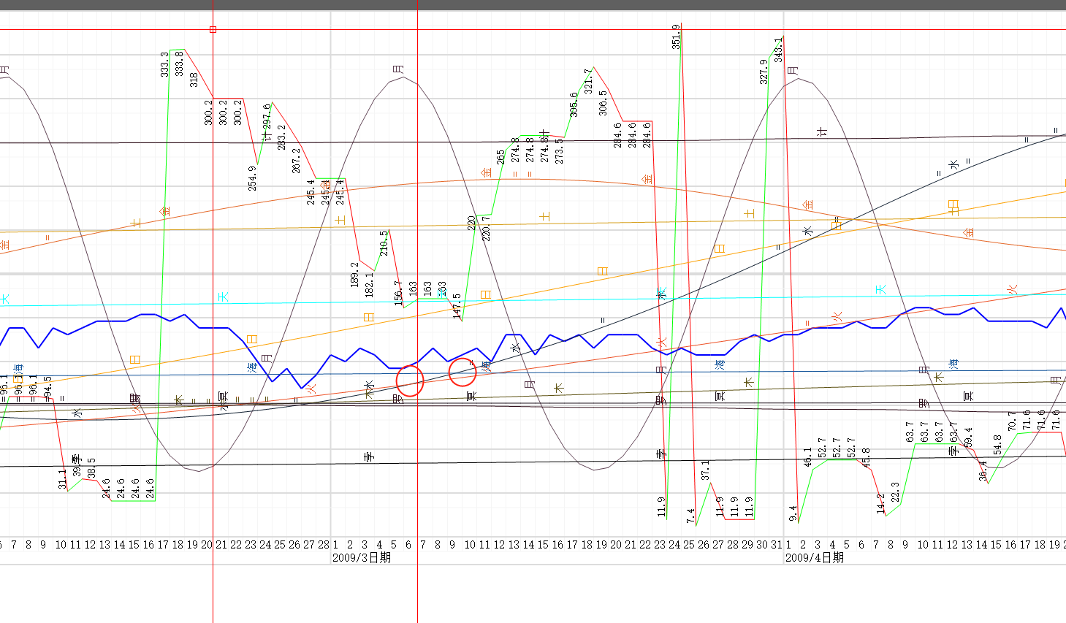Click the 7.4 low point label

(x=690, y=516)
